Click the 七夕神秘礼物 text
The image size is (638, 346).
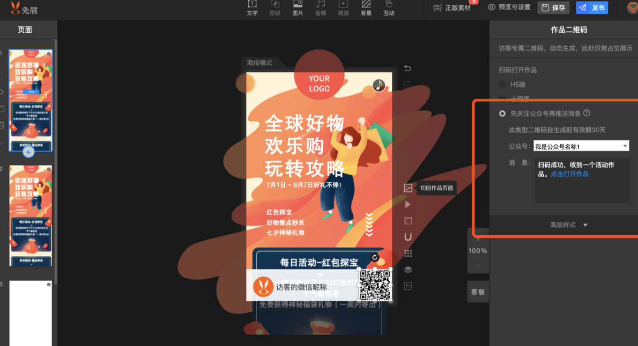point(286,232)
